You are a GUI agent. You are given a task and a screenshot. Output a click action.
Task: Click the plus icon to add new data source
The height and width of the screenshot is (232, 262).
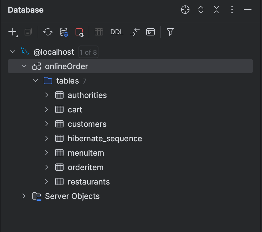click(x=12, y=32)
